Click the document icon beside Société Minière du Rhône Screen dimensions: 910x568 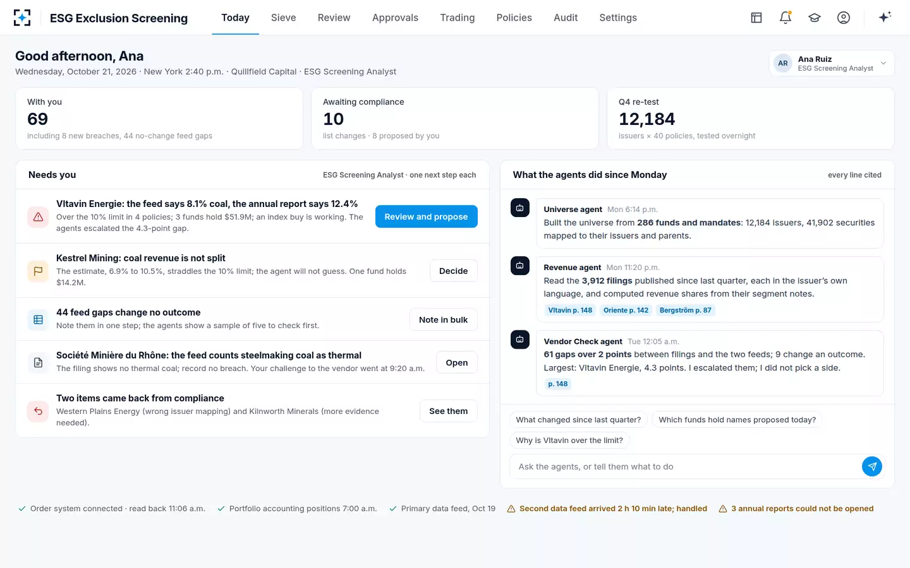point(38,362)
